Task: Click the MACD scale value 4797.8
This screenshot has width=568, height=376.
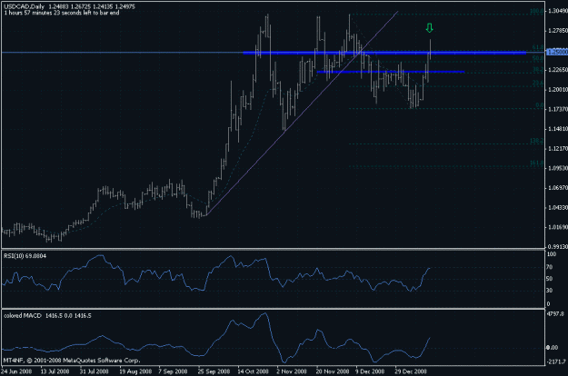Action: pyautogui.click(x=554, y=314)
